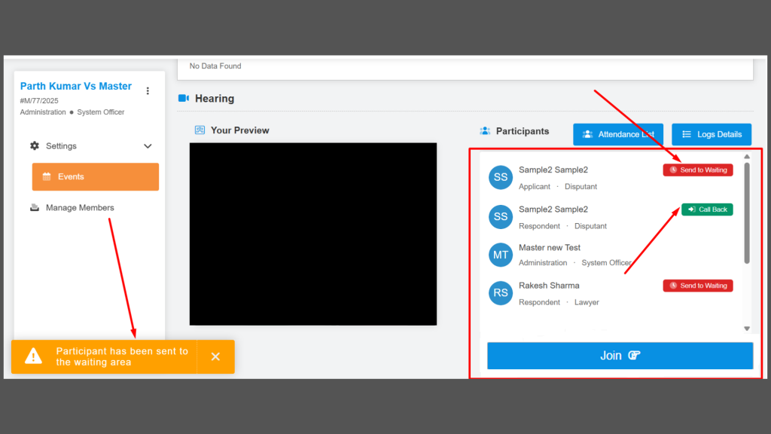Open the Attendance List
The width and height of the screenshot is (771, 434).
[617, 135]
